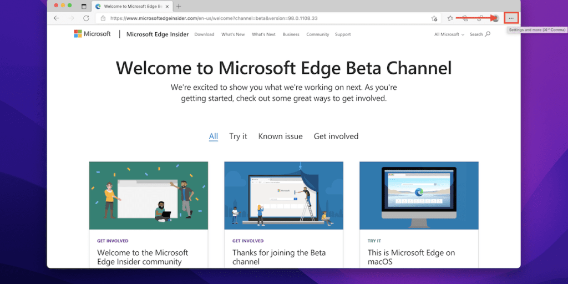Select the Known issue filter tab
Image resolution: width=568 pixels, height=284 pixels.
click(280, 136)
